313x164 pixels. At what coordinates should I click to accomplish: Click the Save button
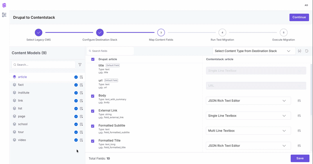[300, 158]
